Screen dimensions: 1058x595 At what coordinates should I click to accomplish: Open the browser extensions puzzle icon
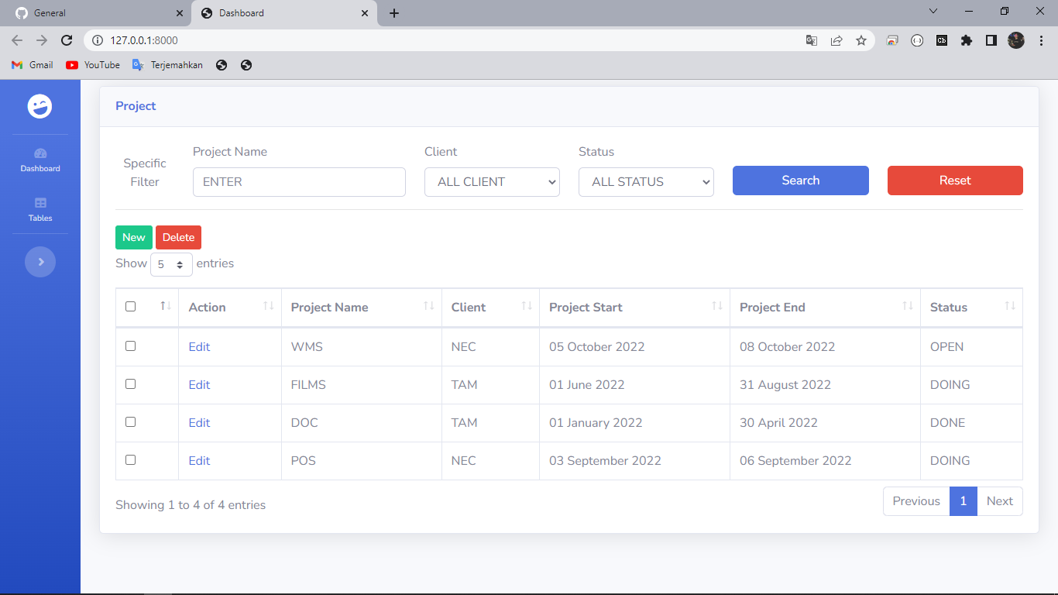tap(967, 40)
